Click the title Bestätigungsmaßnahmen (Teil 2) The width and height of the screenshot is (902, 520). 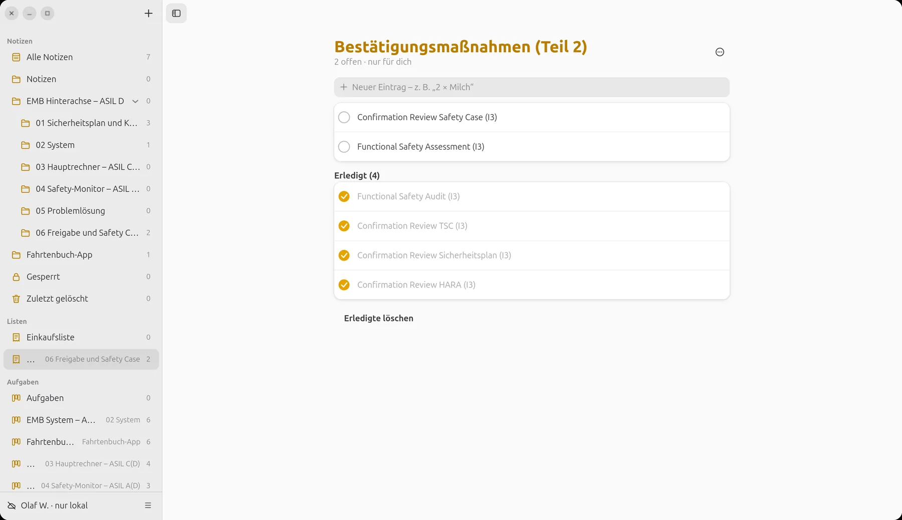pos(461,47)
